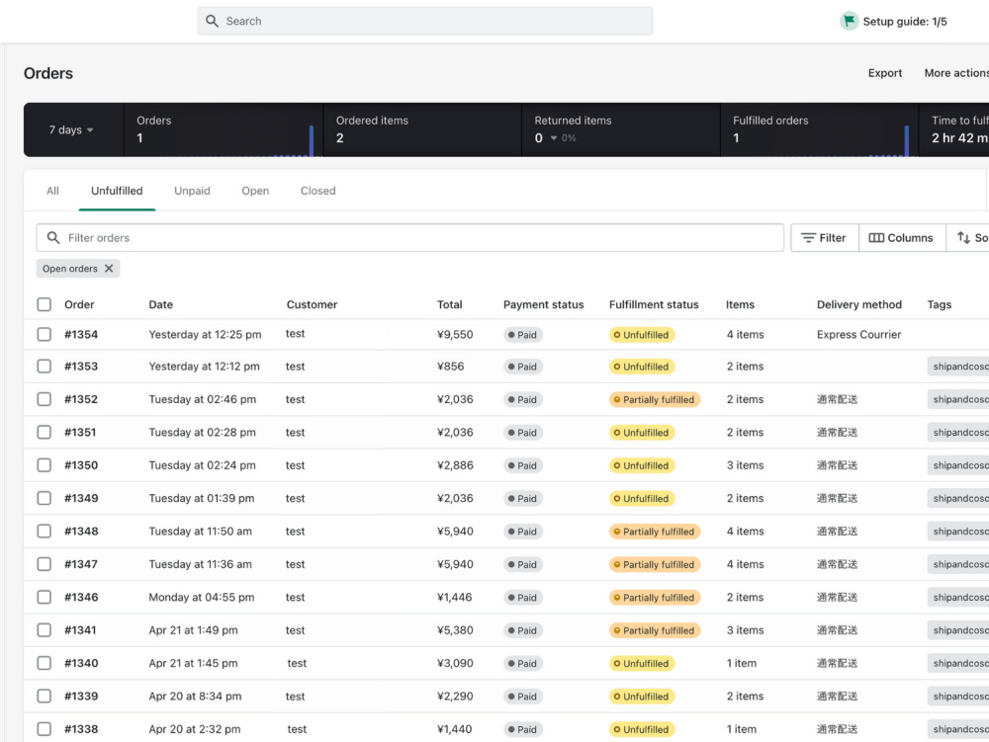Switch to the Closed orders tab

[317, 191]
